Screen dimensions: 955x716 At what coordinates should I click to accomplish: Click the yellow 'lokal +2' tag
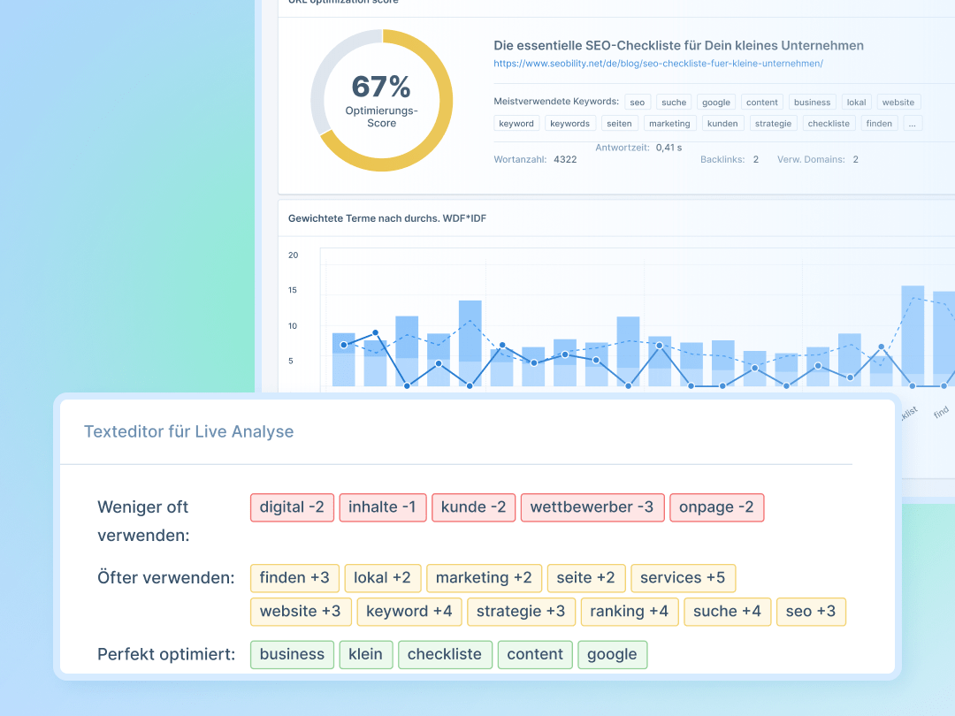[x=383, y=578]
